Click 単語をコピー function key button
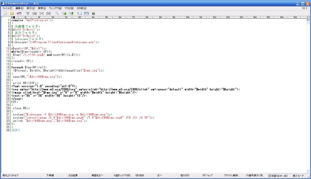The width and height of the screenshot is (311, 179). point(97,175)
